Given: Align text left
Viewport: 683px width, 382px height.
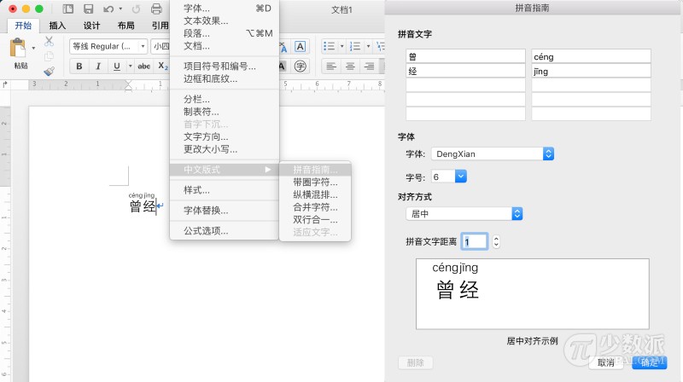Looking at the screenshot, I should click(x=331, y=67).
